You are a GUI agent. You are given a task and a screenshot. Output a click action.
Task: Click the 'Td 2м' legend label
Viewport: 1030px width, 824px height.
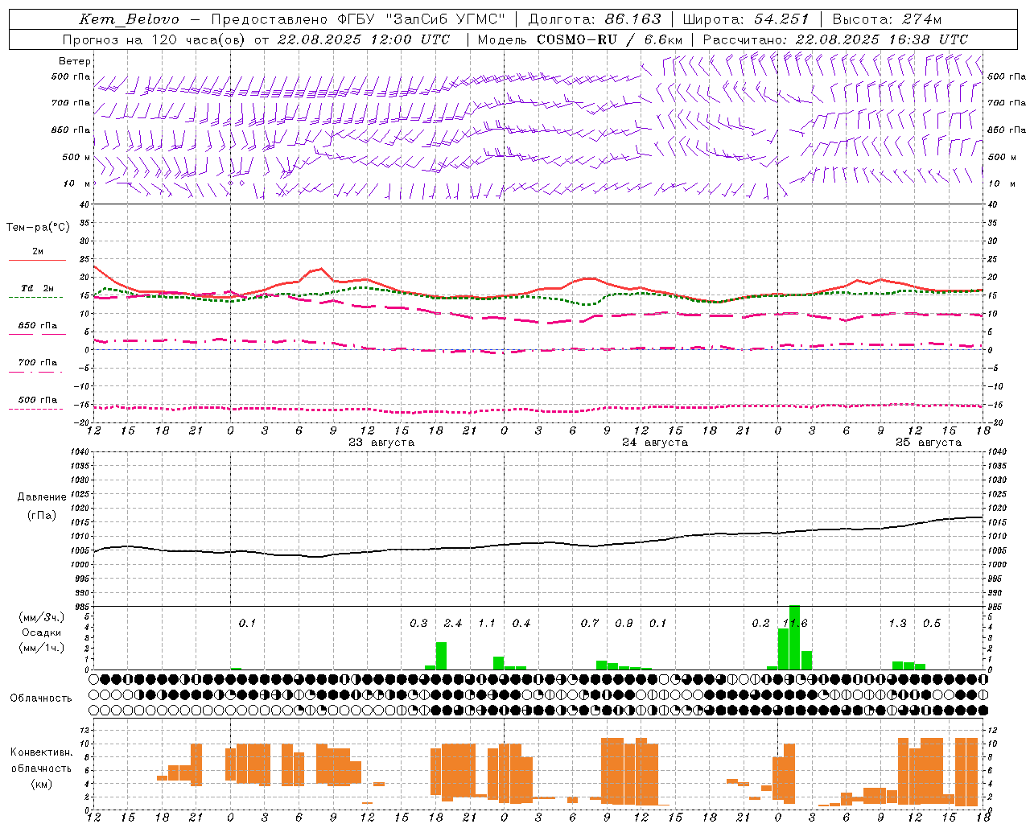37,288
